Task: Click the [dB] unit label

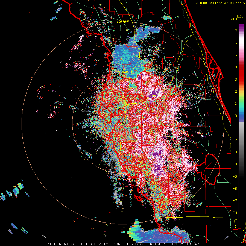Action: 233,19
